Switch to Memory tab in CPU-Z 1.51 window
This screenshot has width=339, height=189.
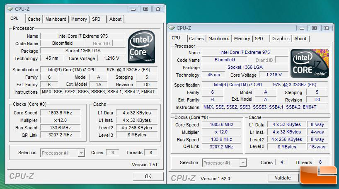pyautogui.click(x=79, y=19)
